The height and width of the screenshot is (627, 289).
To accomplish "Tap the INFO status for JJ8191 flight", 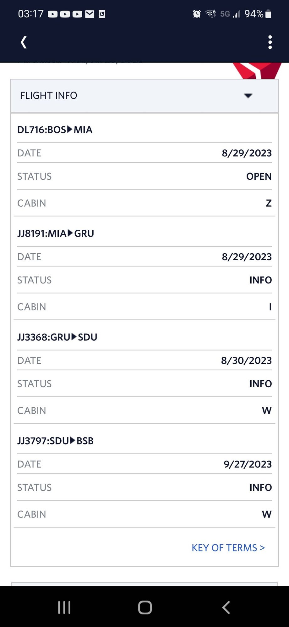I will 260,280.
